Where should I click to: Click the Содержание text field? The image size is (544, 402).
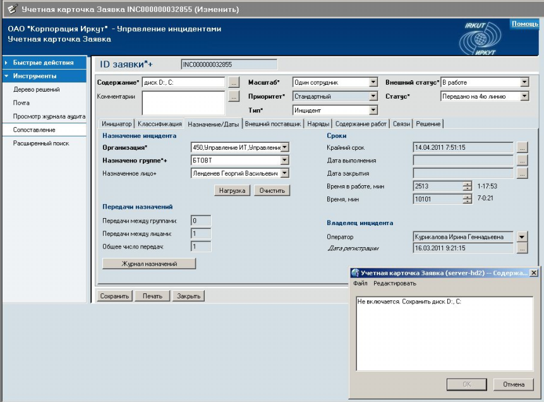[x=183, y=82]
